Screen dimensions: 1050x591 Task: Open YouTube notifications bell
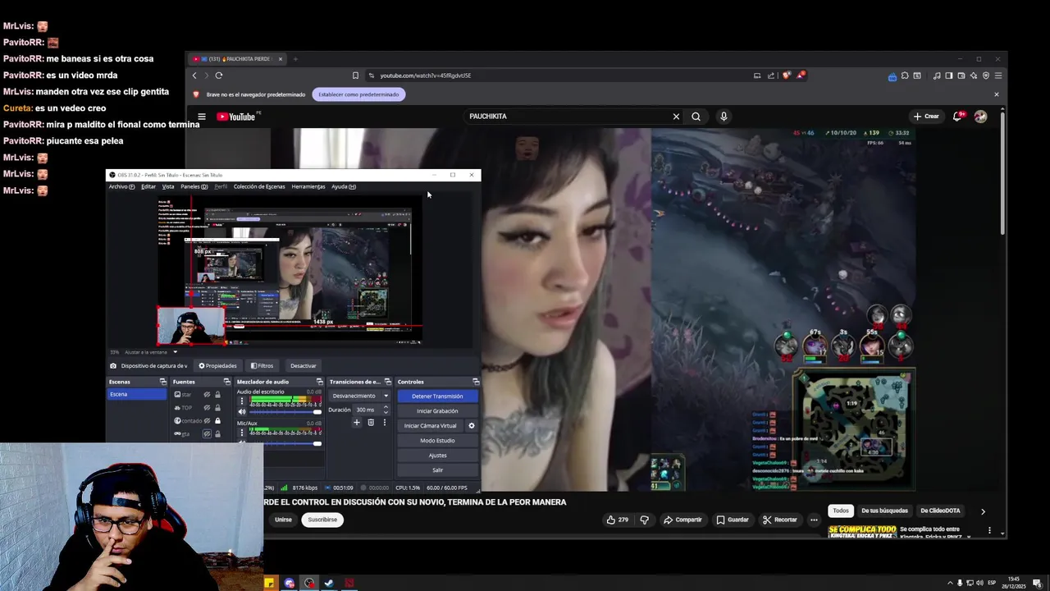(x=957, y=117)
